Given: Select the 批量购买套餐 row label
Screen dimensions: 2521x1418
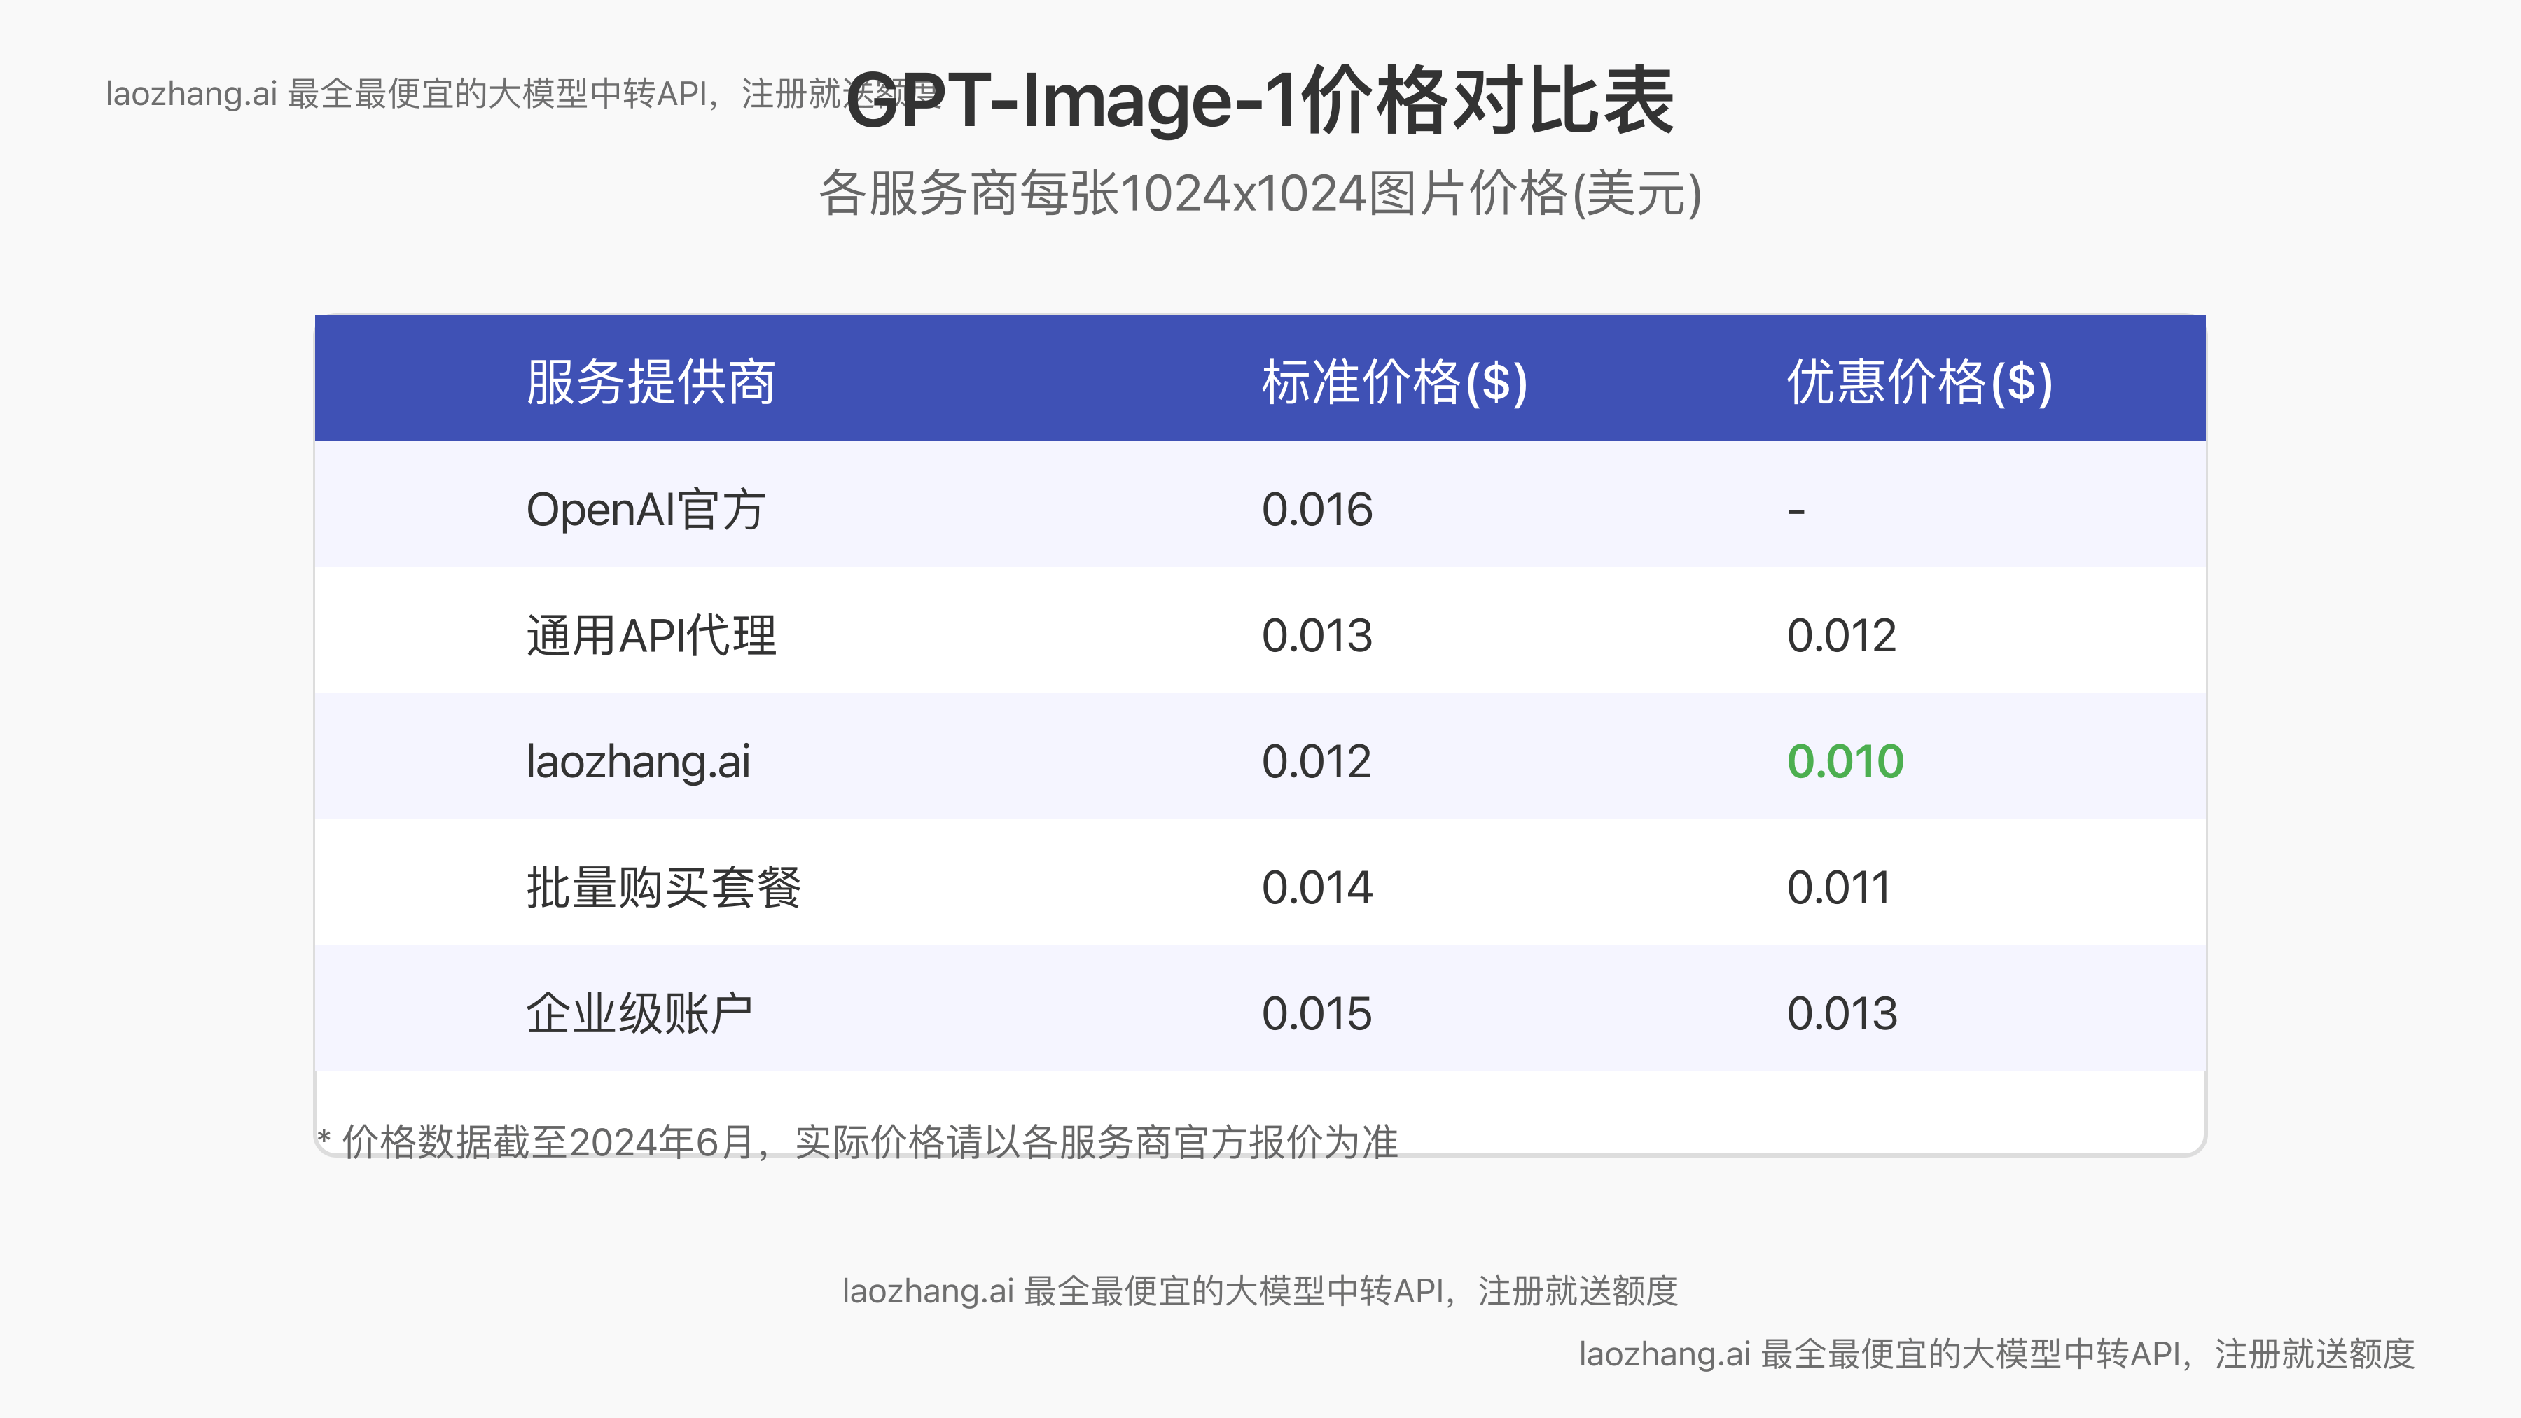Looking at the screenshot, I should (x=664, y=888).
